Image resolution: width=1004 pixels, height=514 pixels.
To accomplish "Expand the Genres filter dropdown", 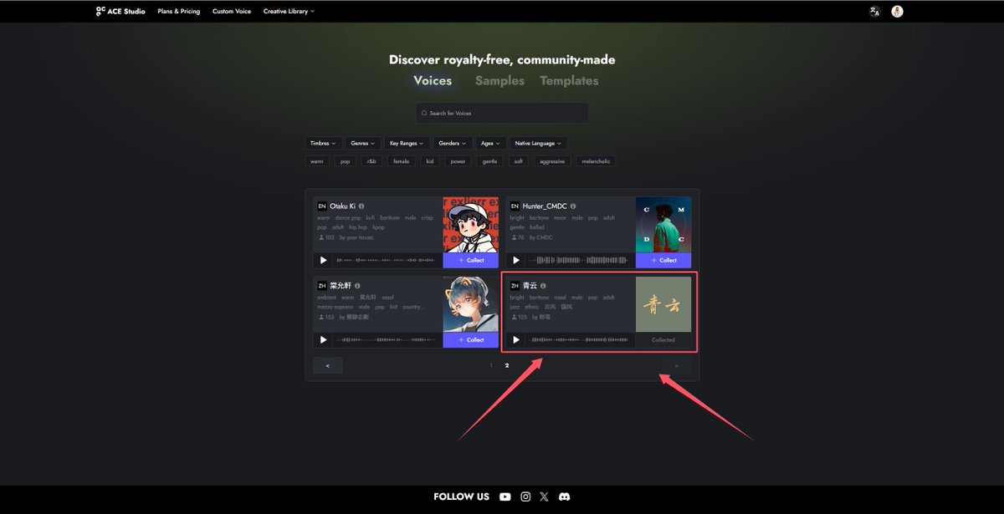I will tap(363, 144).
